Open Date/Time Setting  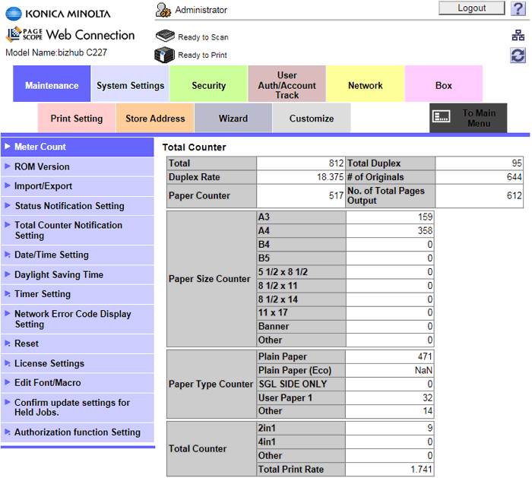click(x=78, y=255)
